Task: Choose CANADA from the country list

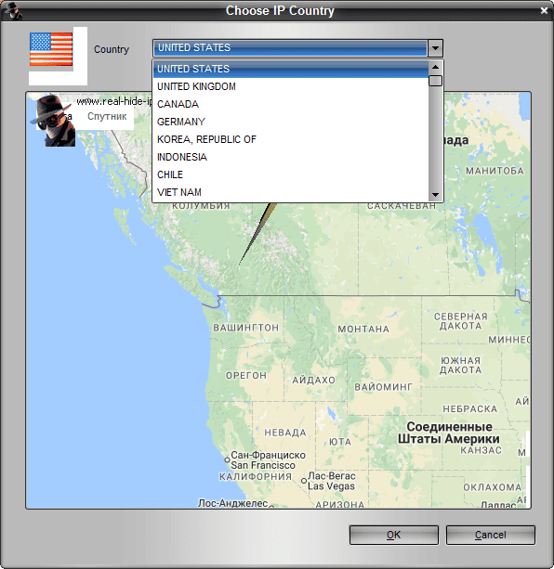Action: tap(291, 104)
